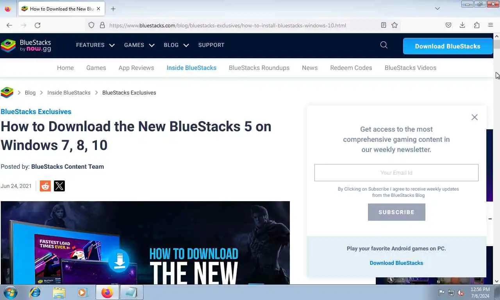Click the Inside BlueStacks breadcrumb link

(69, 93)
